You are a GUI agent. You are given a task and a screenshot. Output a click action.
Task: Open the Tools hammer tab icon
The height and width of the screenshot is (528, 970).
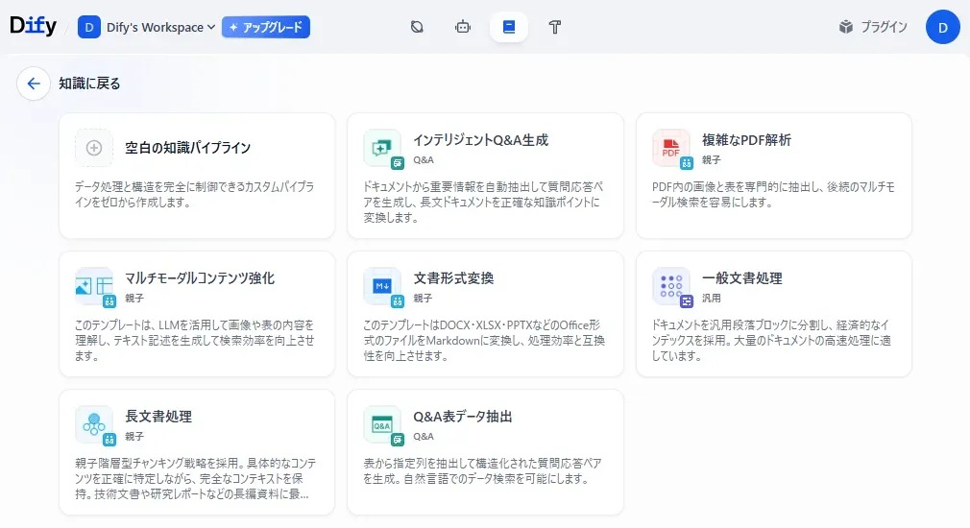[555, 27]
